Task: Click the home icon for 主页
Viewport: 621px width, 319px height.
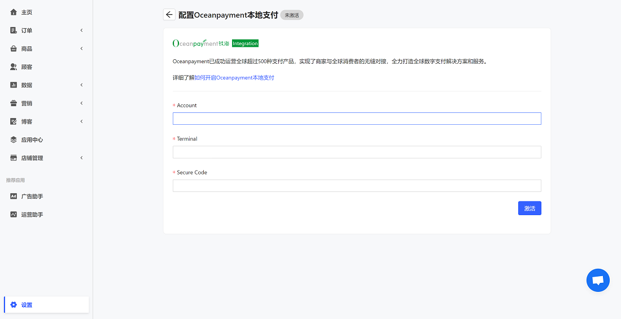Action: coord(14,12)
